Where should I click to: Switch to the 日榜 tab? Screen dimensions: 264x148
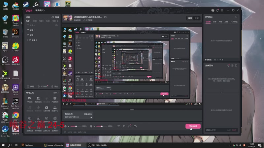tap(214, 22)
